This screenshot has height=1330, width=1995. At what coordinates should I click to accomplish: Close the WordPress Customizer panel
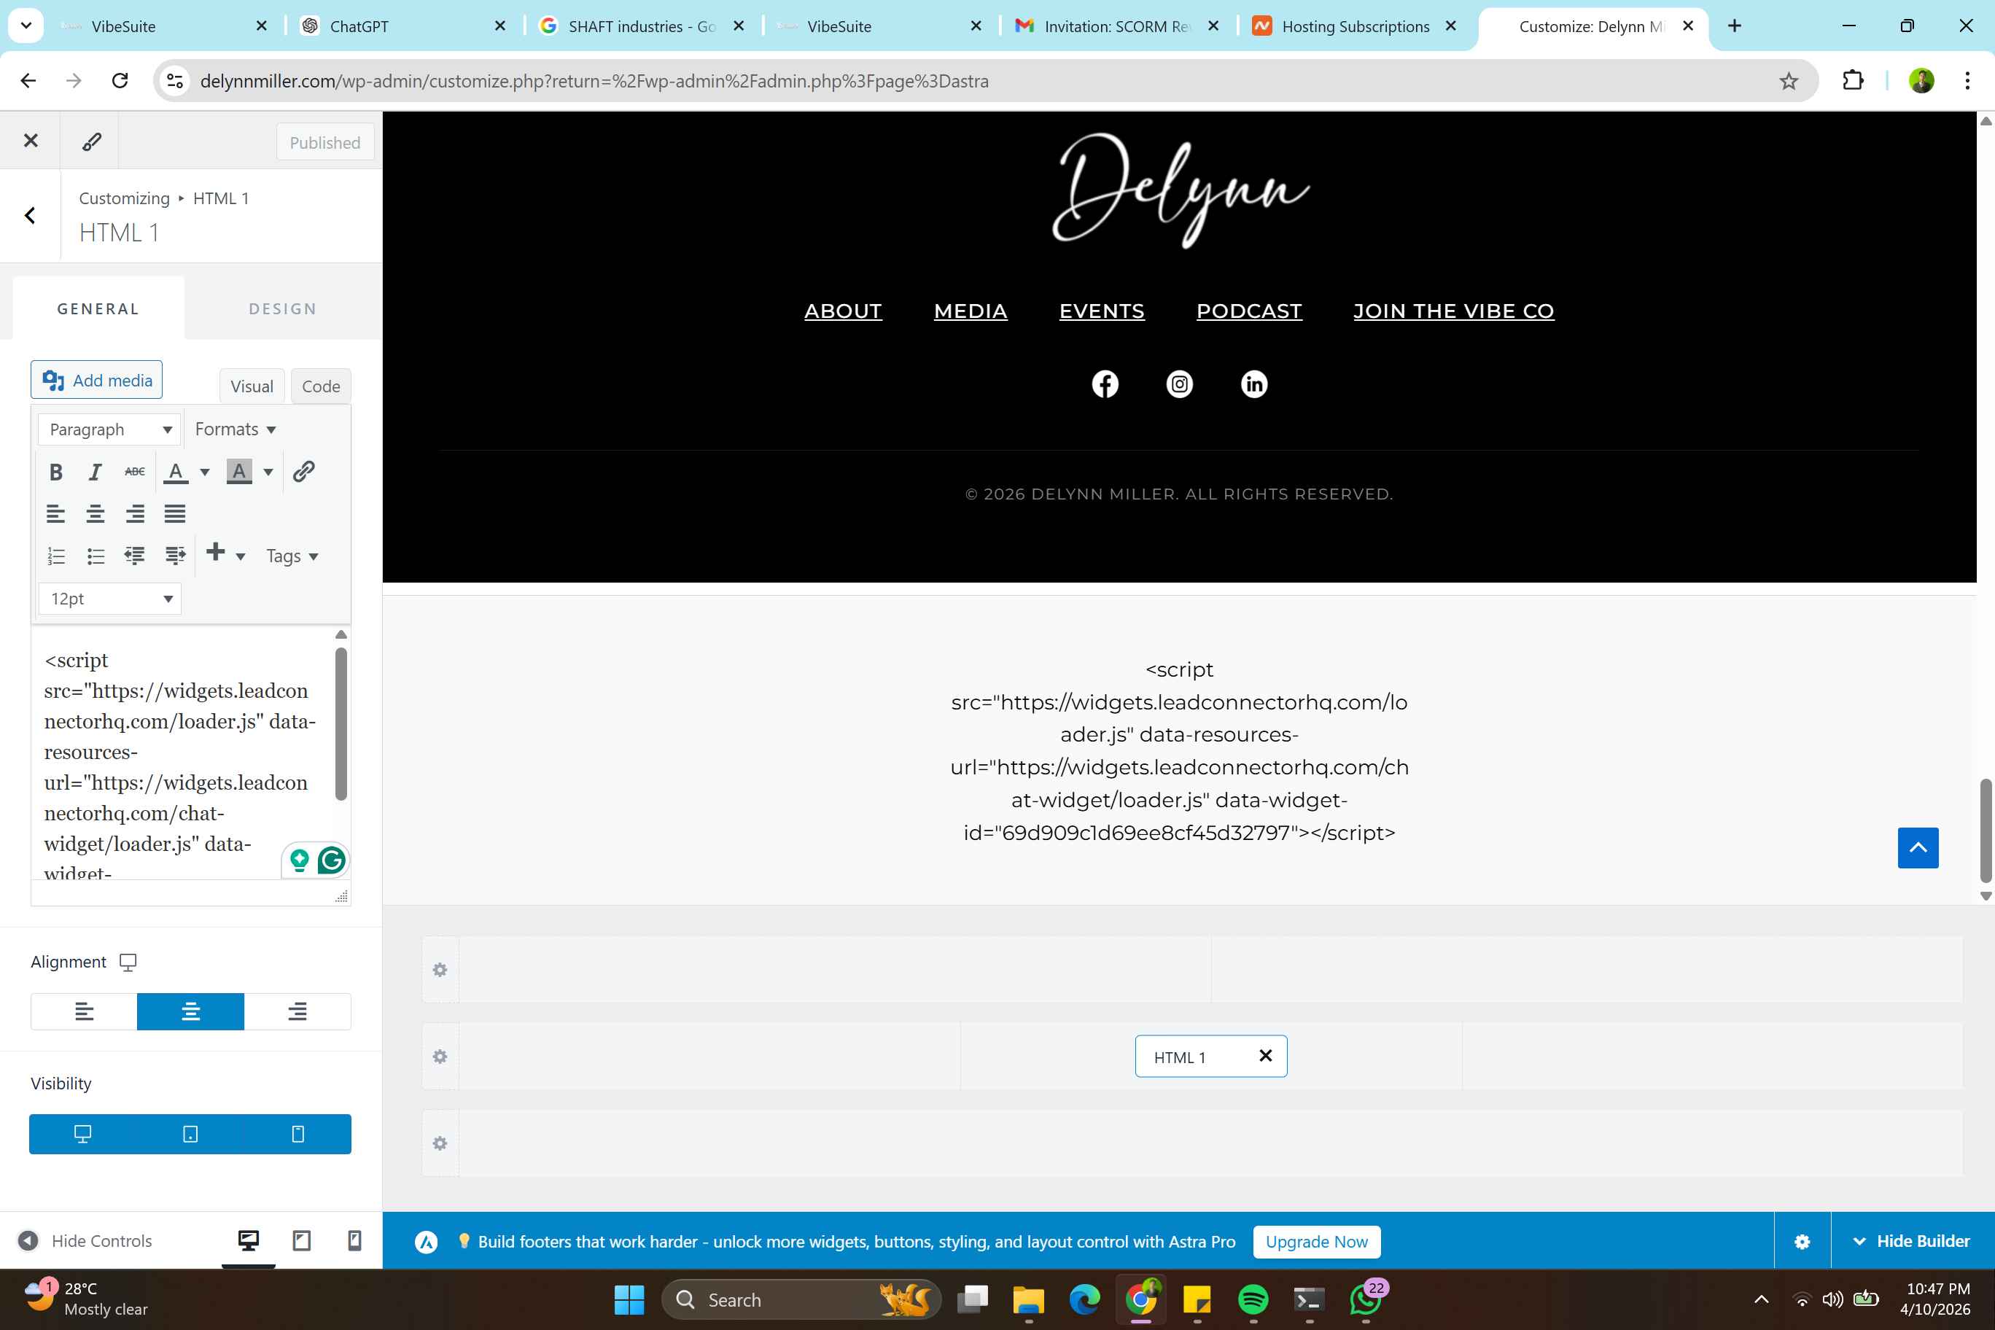coord(31,141)
